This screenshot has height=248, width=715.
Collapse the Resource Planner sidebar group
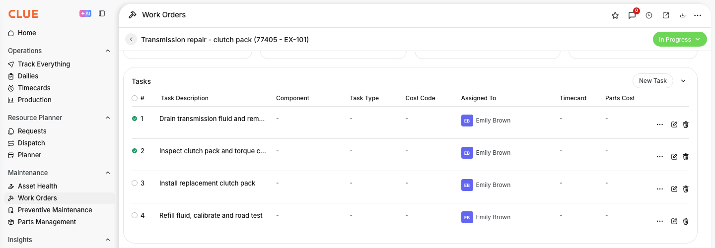point(108,118)
